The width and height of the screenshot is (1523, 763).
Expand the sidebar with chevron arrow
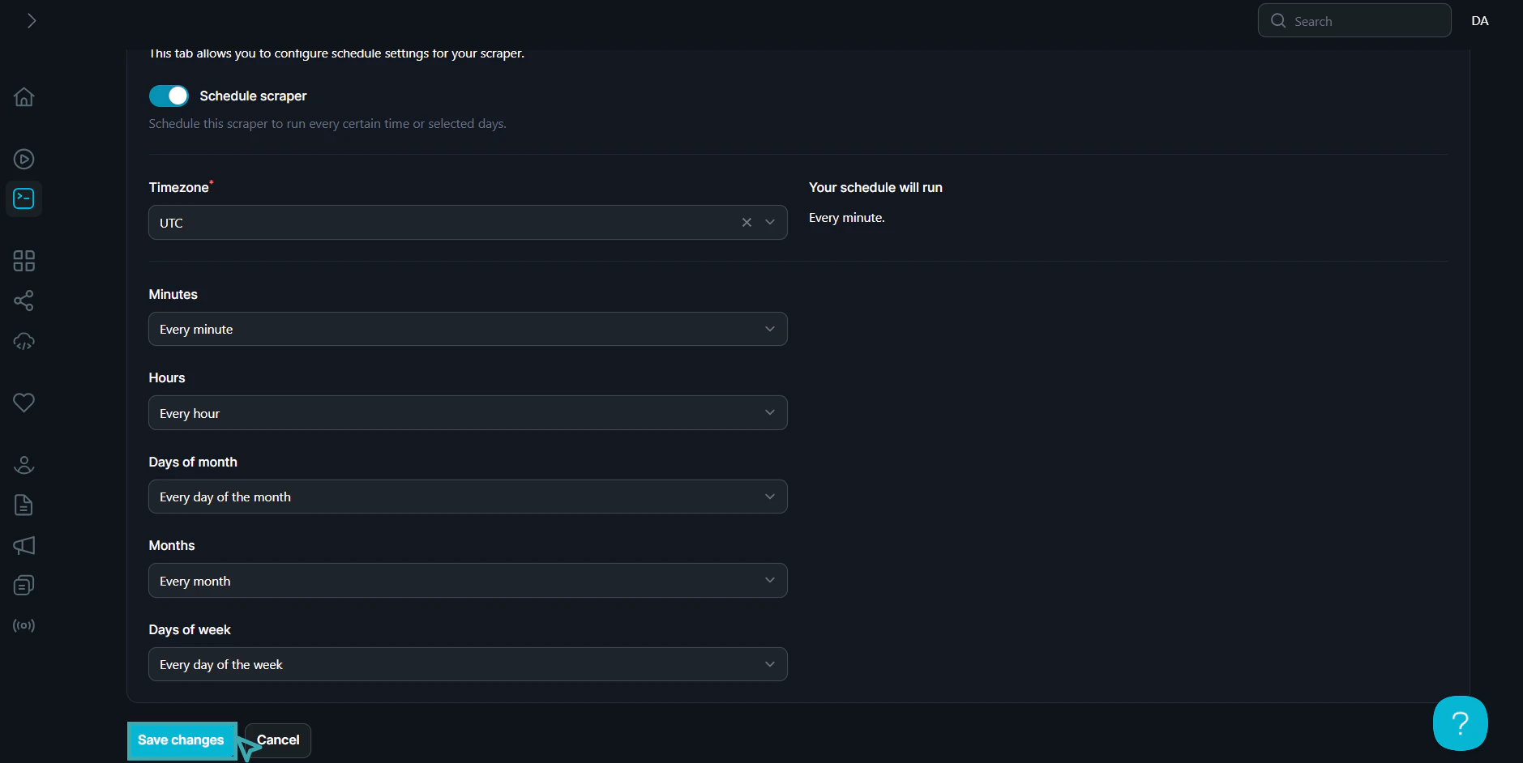(x=32, y=20)
